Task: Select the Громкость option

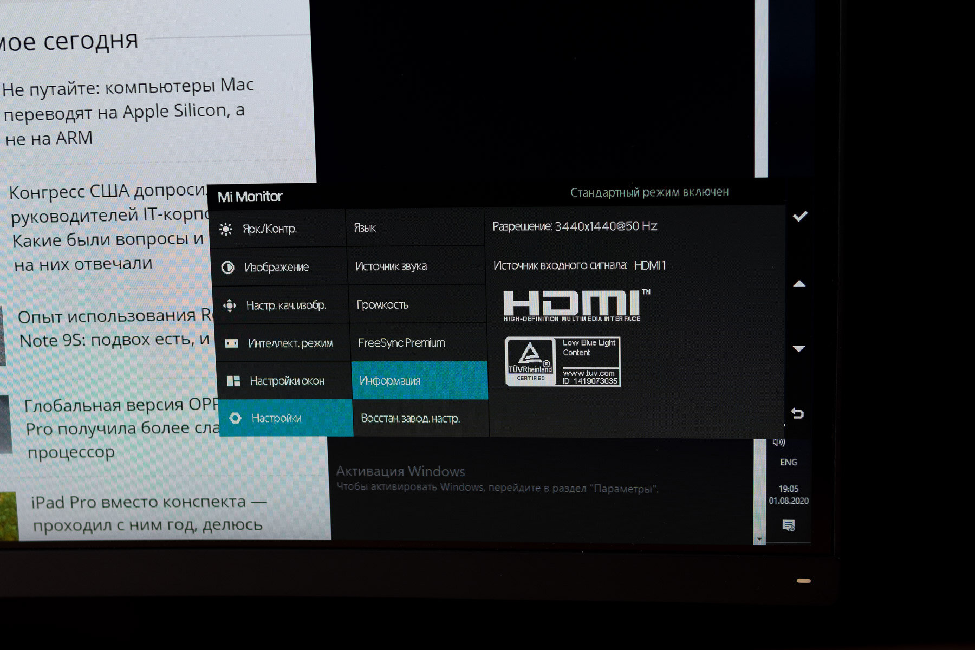Action: (x=417, y=304)
